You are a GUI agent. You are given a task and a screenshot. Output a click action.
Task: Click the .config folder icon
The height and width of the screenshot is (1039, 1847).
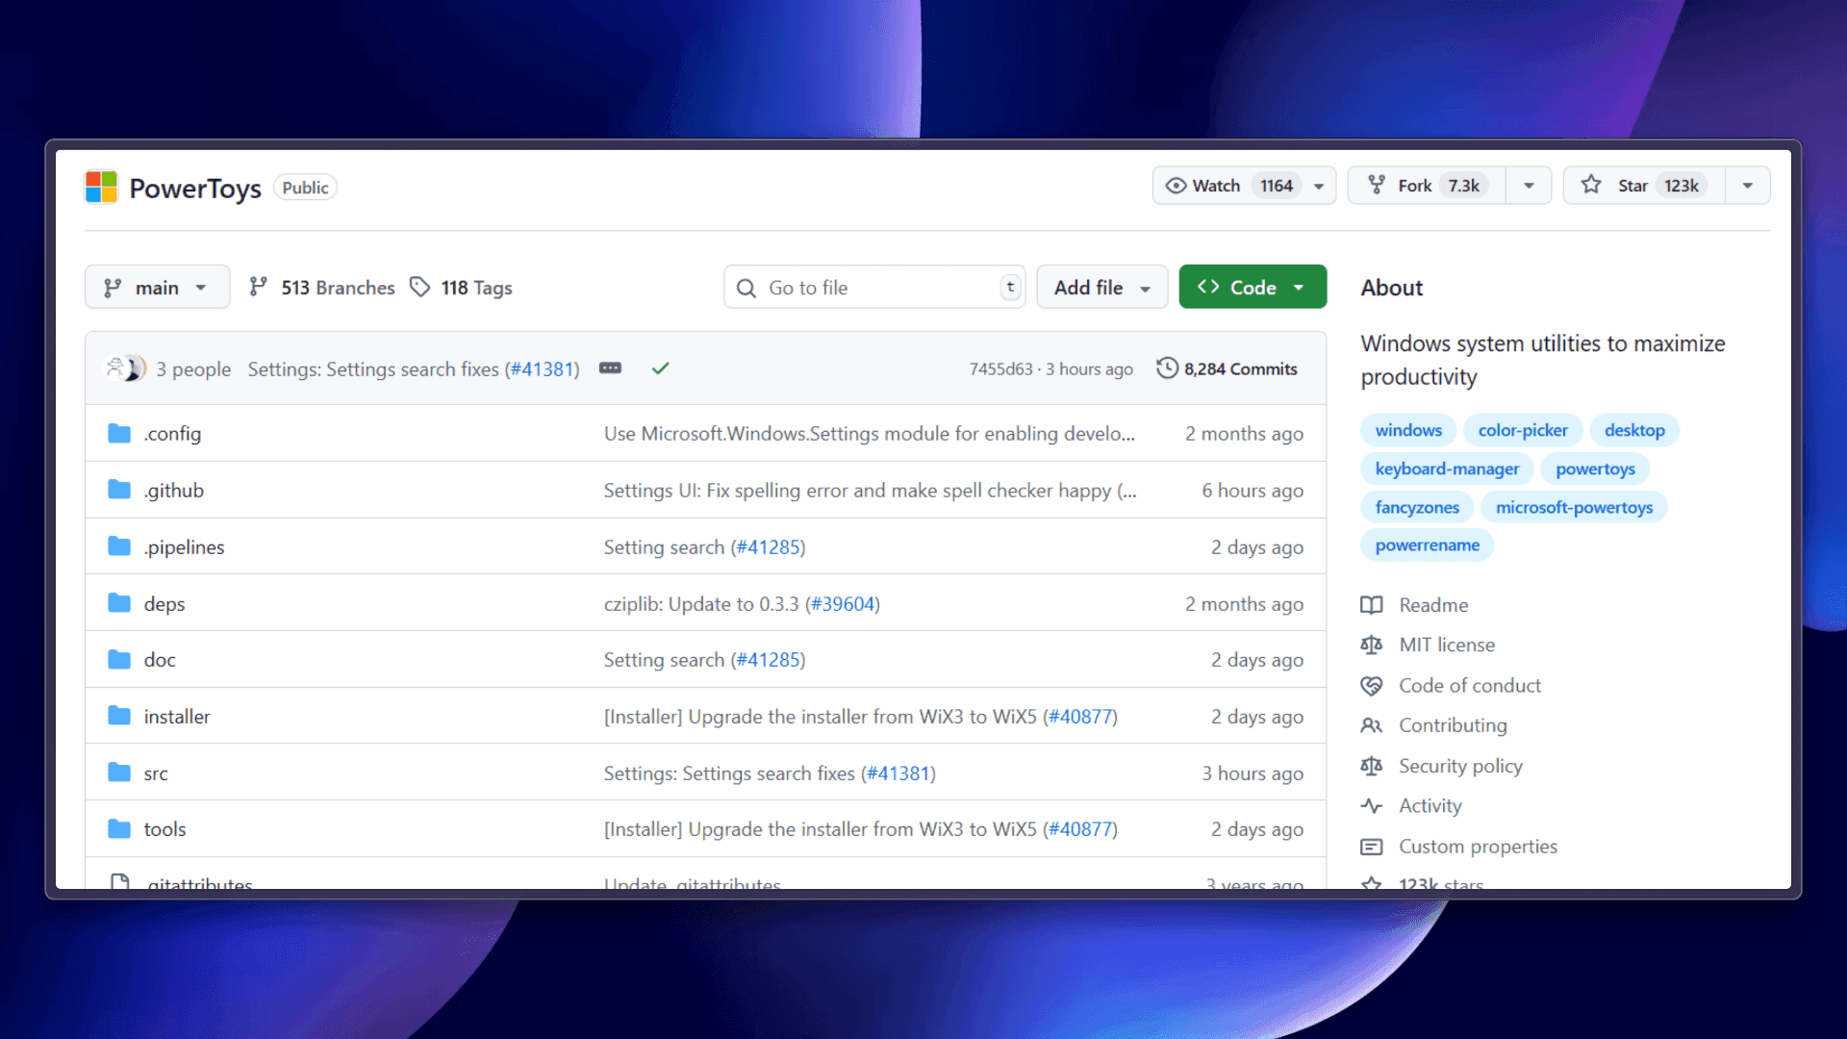pos(119,434)
